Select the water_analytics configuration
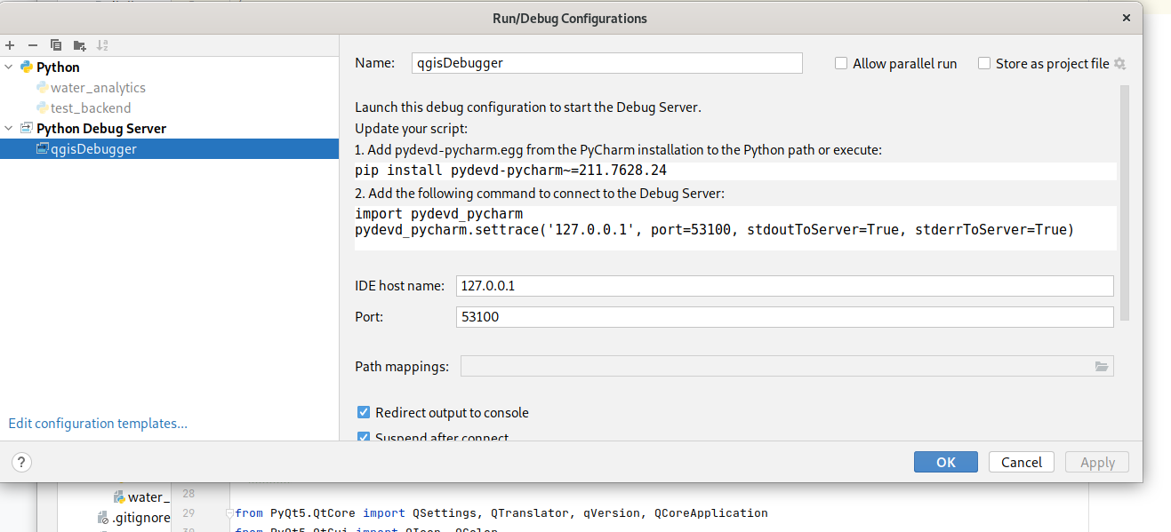This screenshot has height=532, width=1171. [98, 88]
